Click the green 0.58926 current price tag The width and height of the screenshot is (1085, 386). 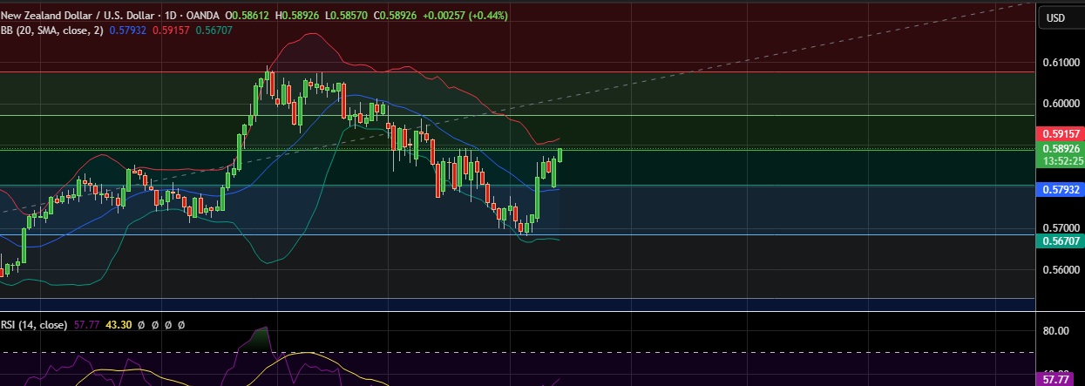(x=1059, y=149)
